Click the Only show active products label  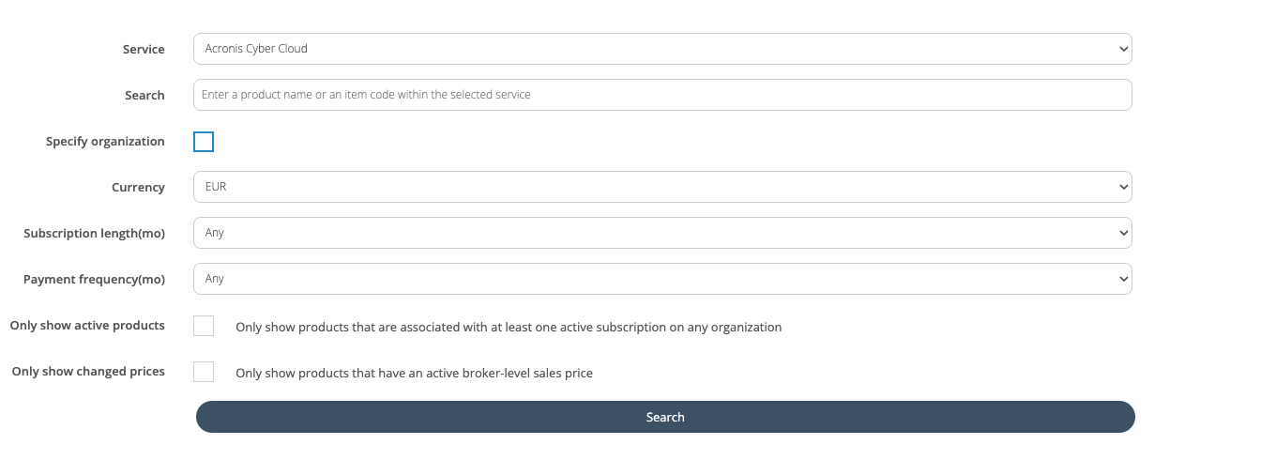tap(87, 326)
